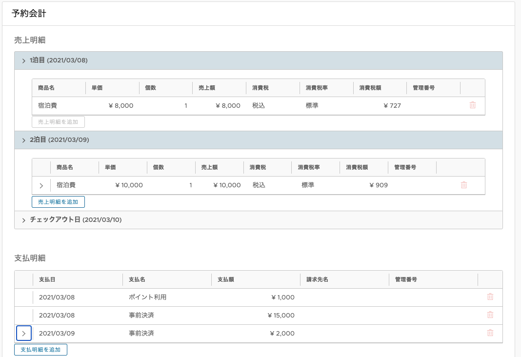The image size is (521, 357).
Task: Click the 標準 tax rate in the 1泊目 row
Action: pos(312,106)
